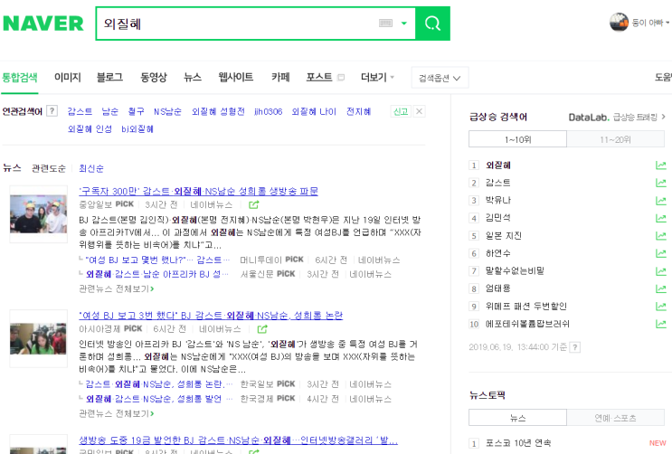
Task: Switch to the 포스트 tab
Action: click(319, 78)
